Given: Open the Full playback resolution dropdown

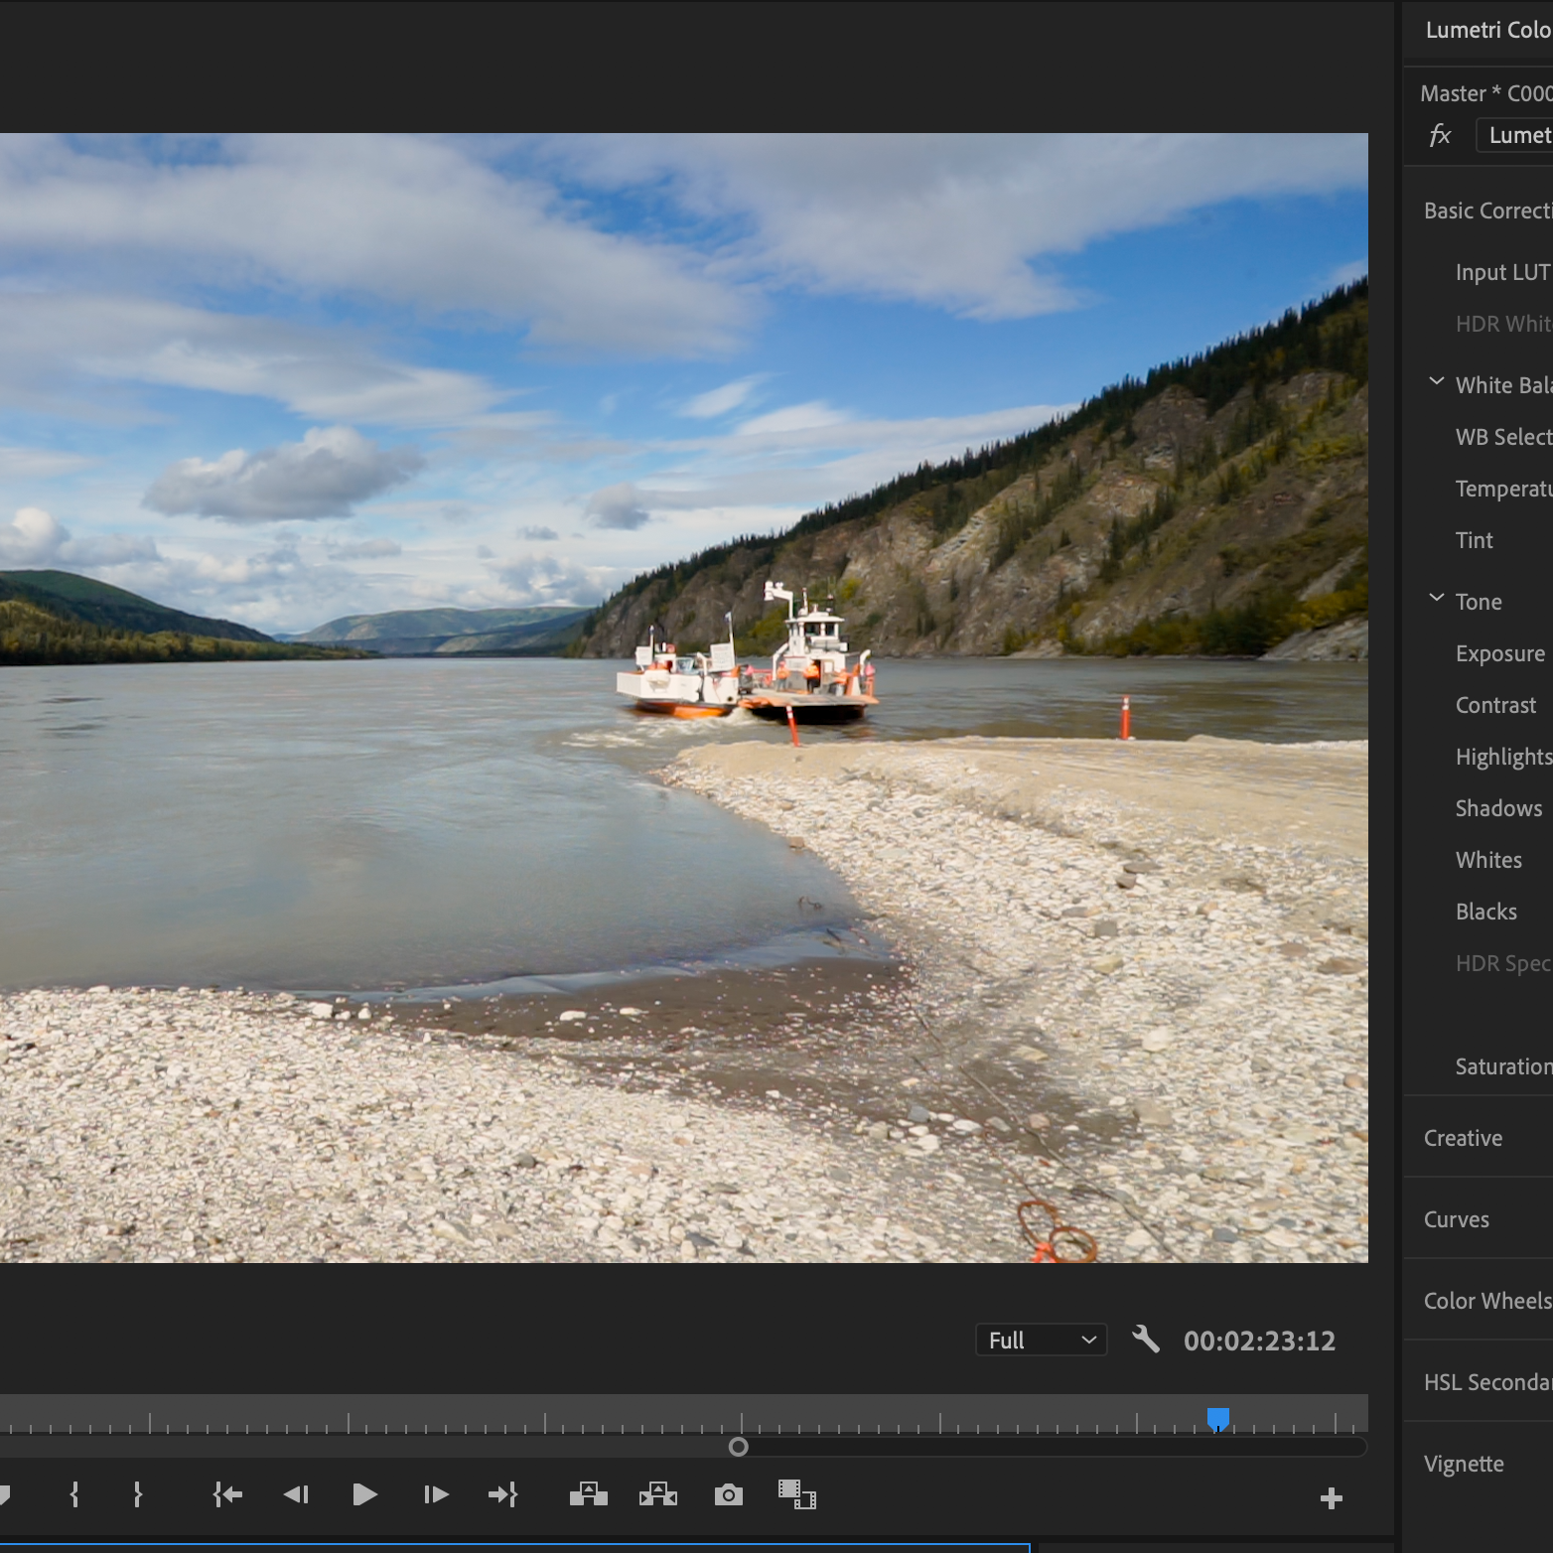Looking at the screenshot, I should pos(1041,1341).
